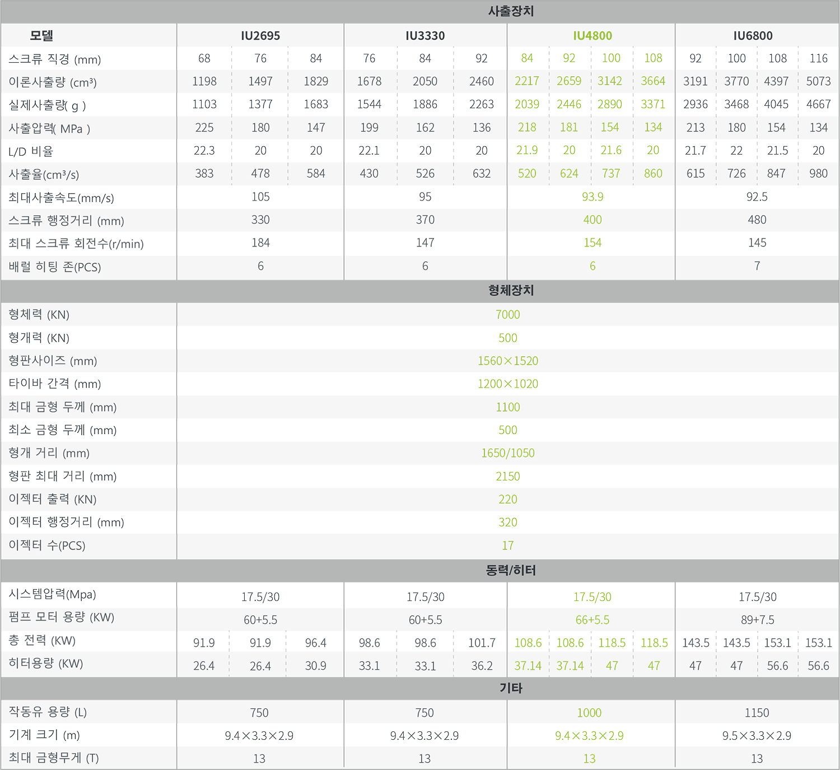The width and height of the screenshot is (840, 770).
Task: Select the green injection speed value 93.9
Action: pyautogui.click(x=592, y=197)
